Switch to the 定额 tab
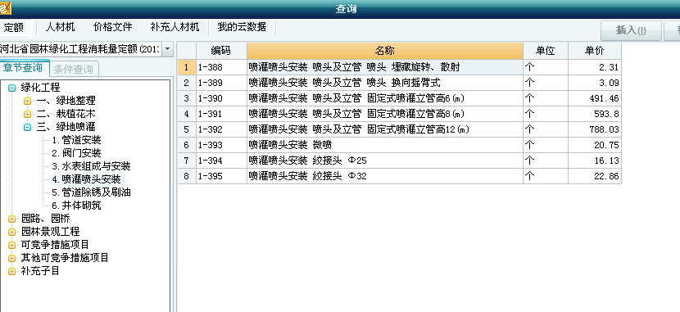The image size is (680, 312). tap(13, 28)
